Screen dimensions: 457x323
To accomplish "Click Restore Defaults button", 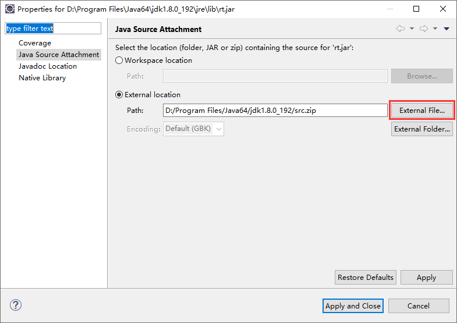I will pos(366,278).
